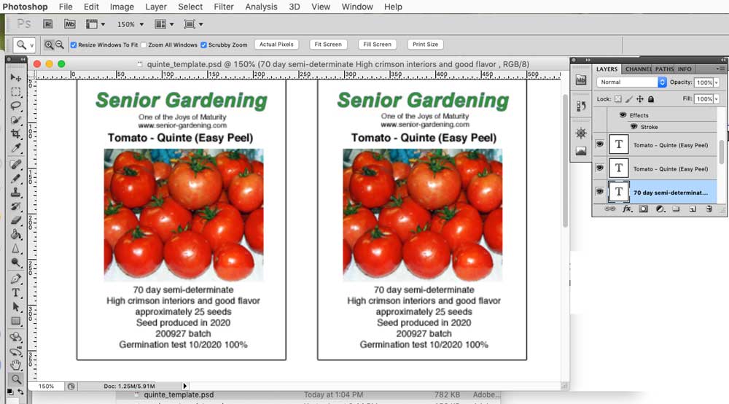The image size is (729, 404).
Task: Enable Zoom All Windows checkbox
Action: click(x=144, y=45)
